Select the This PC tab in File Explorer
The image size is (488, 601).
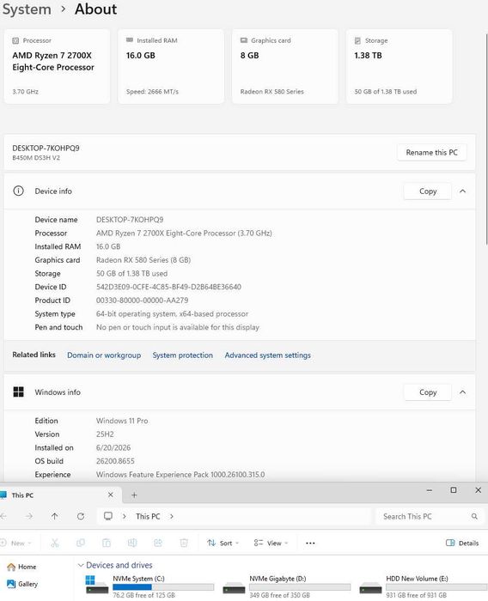click(59, 495)
